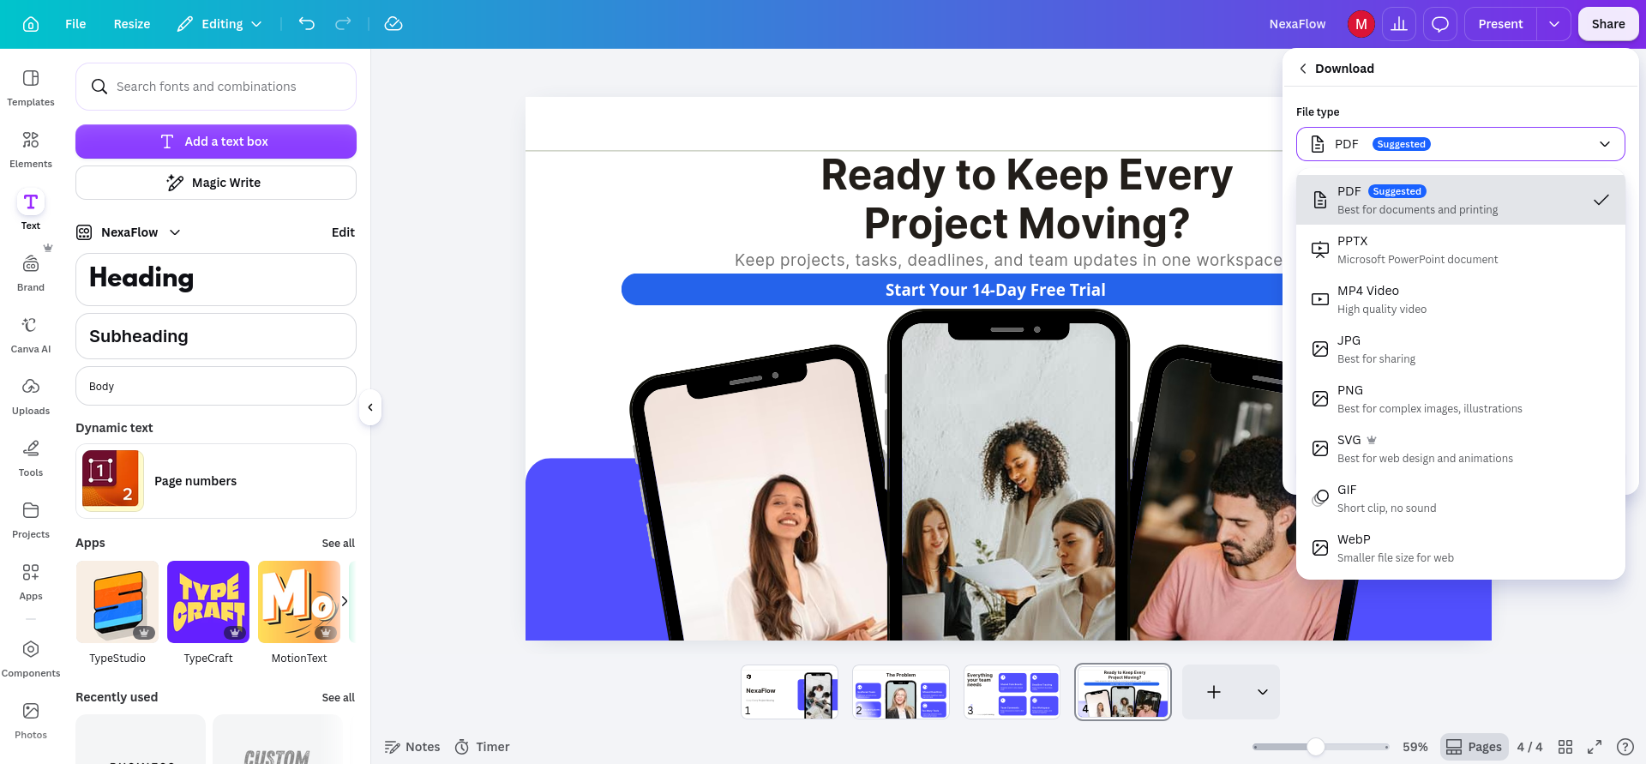Open the comments speech bubble icon
The height and width of the screenshot is (764, 1646).
coord(1440,24)
